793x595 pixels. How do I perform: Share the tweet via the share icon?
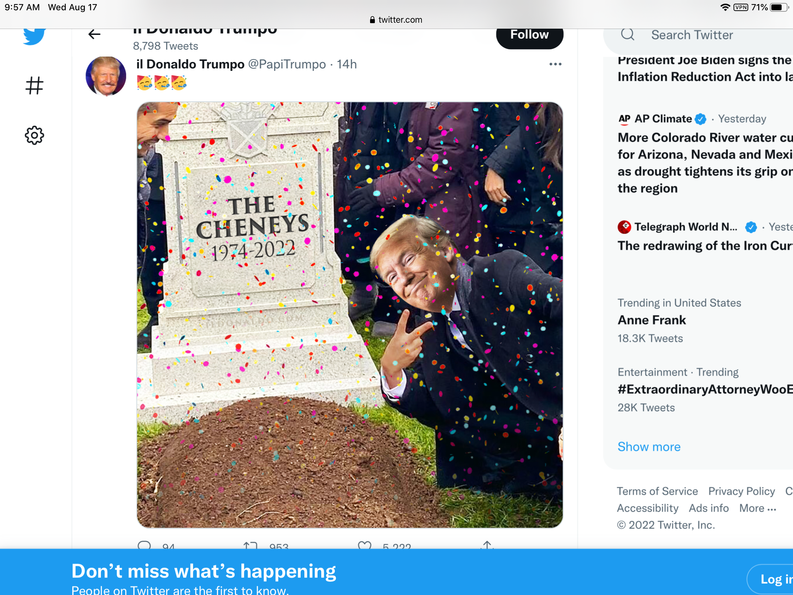pos(487,545)
